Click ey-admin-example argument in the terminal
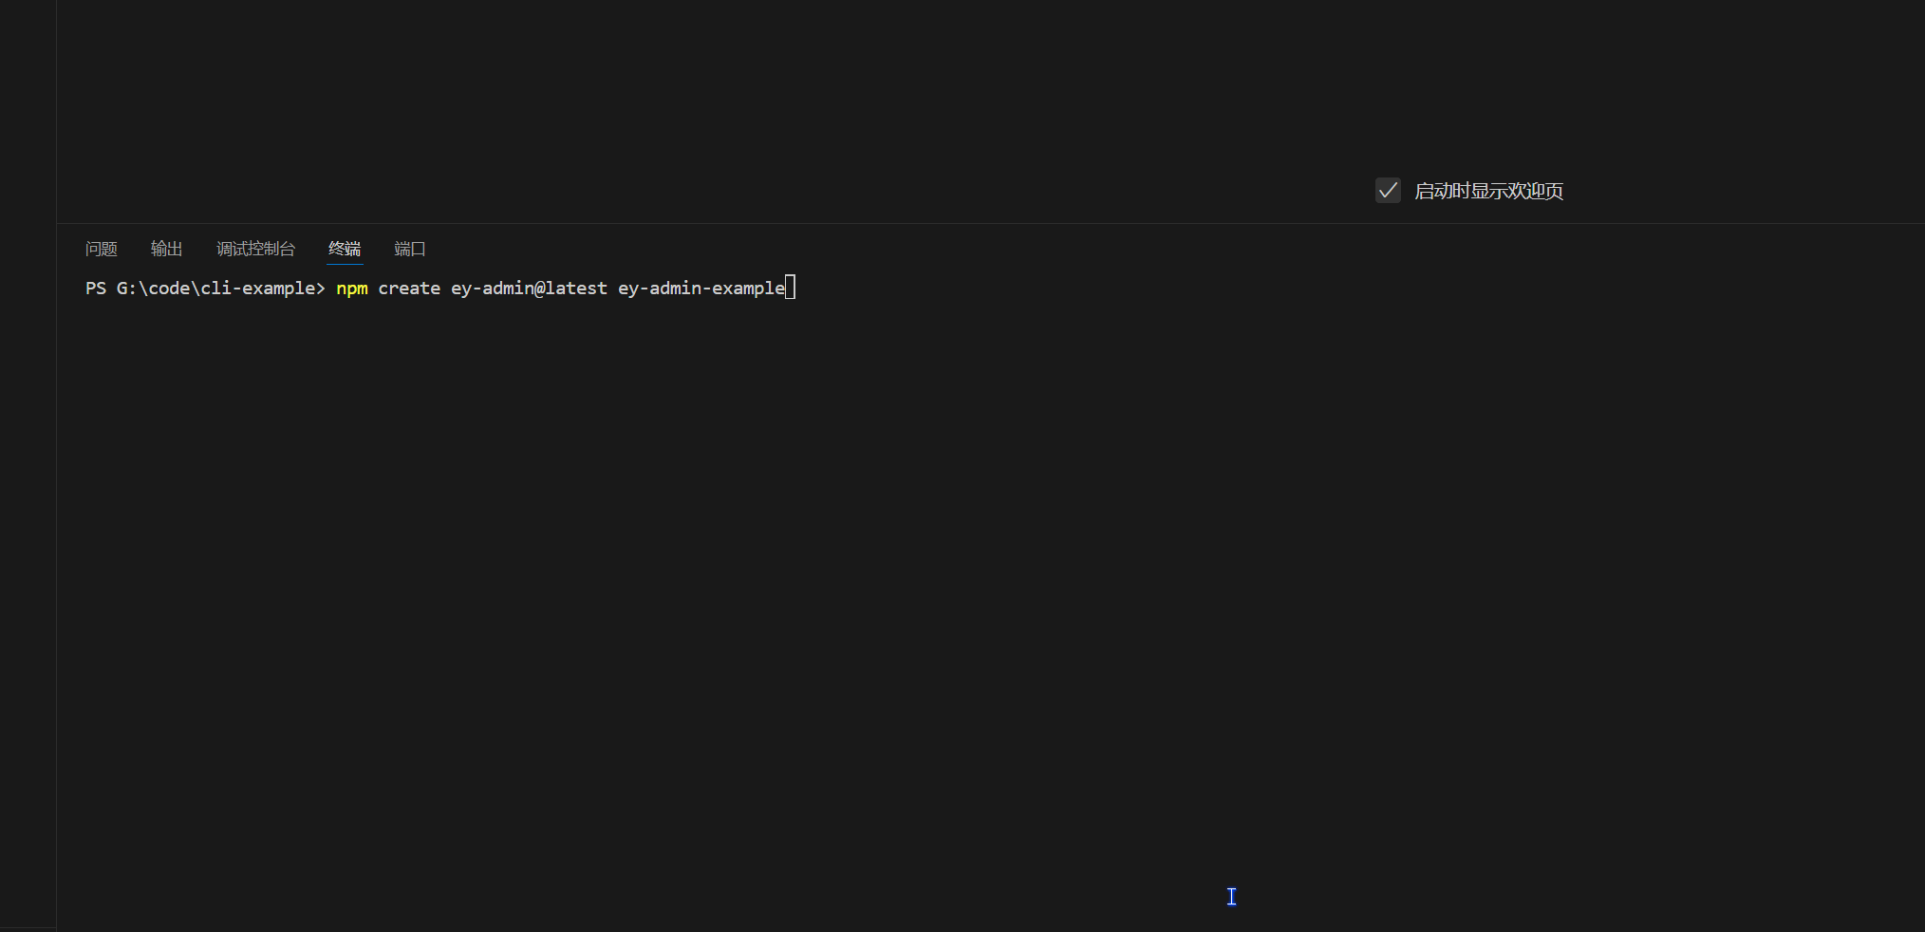This screenshot has height=932, width=1925. tap(701, 289)
